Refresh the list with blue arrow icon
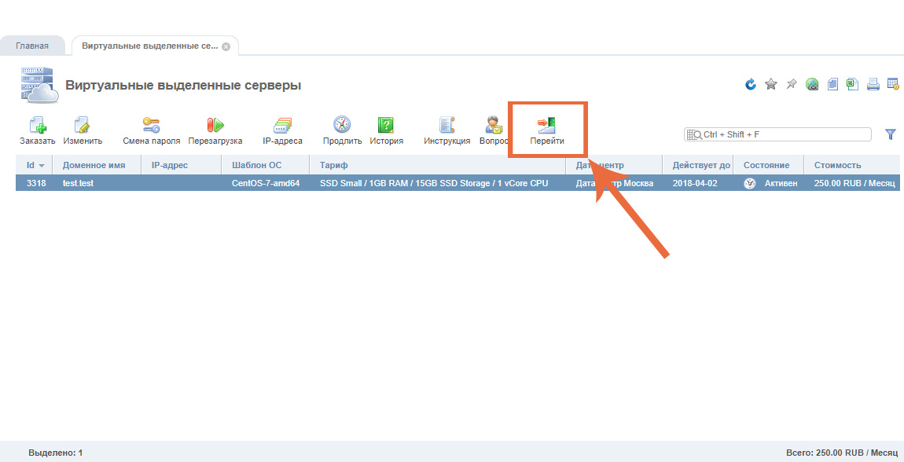Viewport: 904px width, 462px height. (750, 85)
